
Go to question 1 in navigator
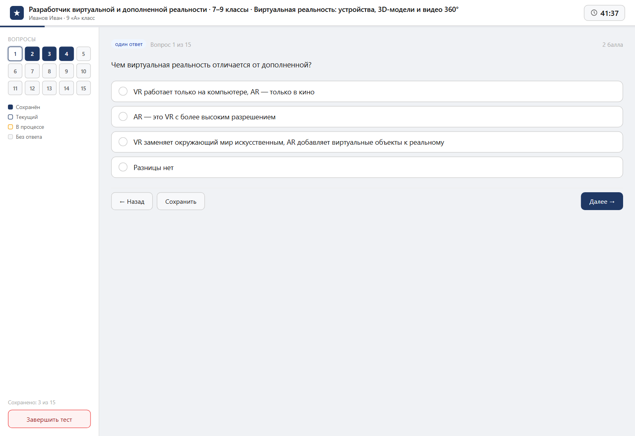pyautogui.click(x=15, y=54)
